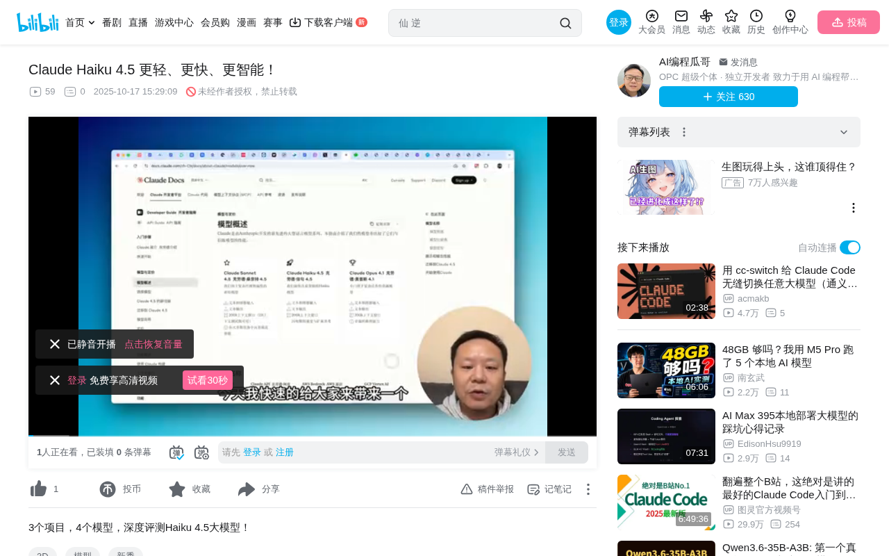Open the AI编程瓜哥 uploader name link
The image size is (889, 556).
(685, 62)
